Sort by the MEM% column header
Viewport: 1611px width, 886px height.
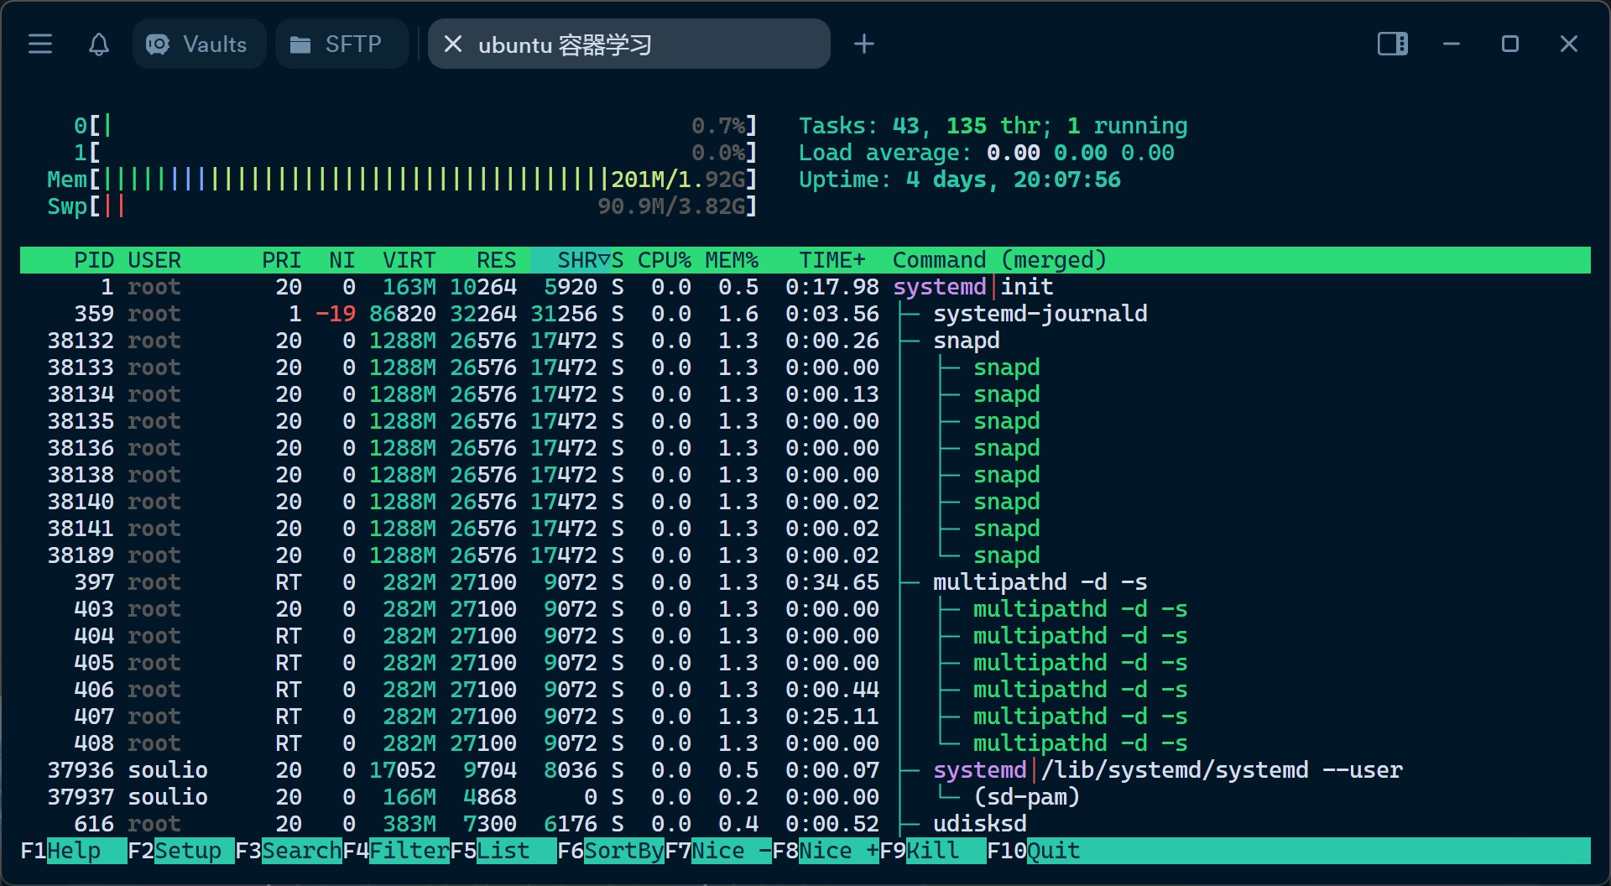point(732,260)
